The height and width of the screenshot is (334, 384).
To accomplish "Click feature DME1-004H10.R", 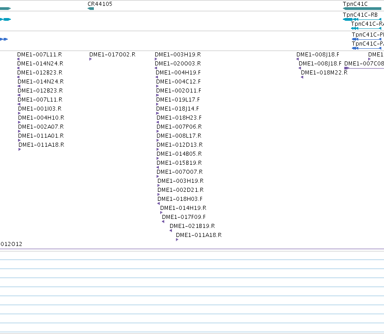I will coord(41,118).
